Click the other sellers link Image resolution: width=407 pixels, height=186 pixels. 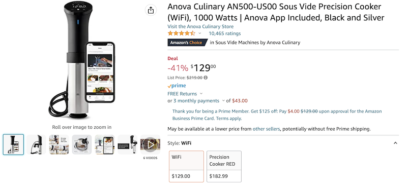pos(266,129)
